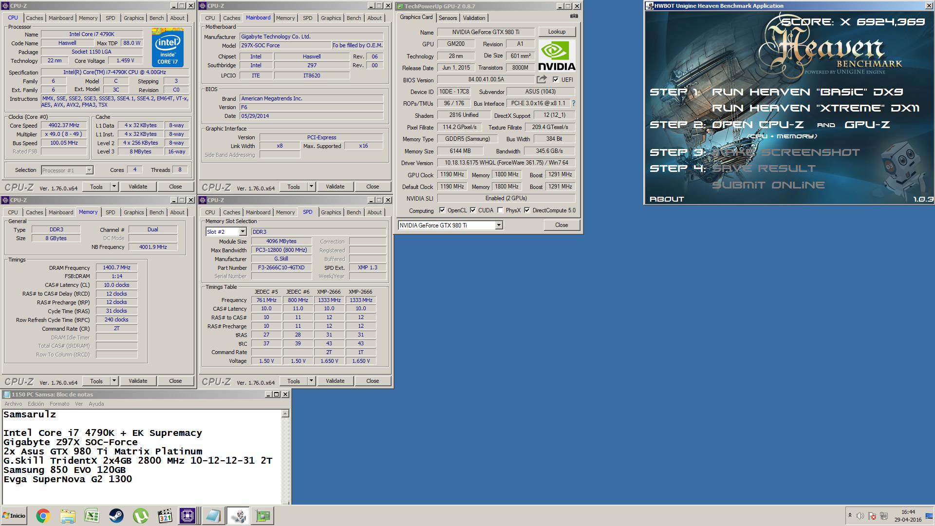Switch to Heaven Benchmark taskbar icon
Screen dimensions: 935x526
tap(238, 516)
